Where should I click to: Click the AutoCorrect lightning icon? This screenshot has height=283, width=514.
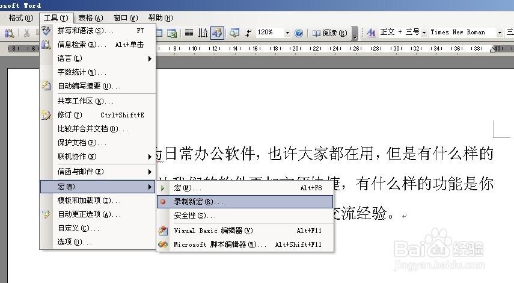46,214
